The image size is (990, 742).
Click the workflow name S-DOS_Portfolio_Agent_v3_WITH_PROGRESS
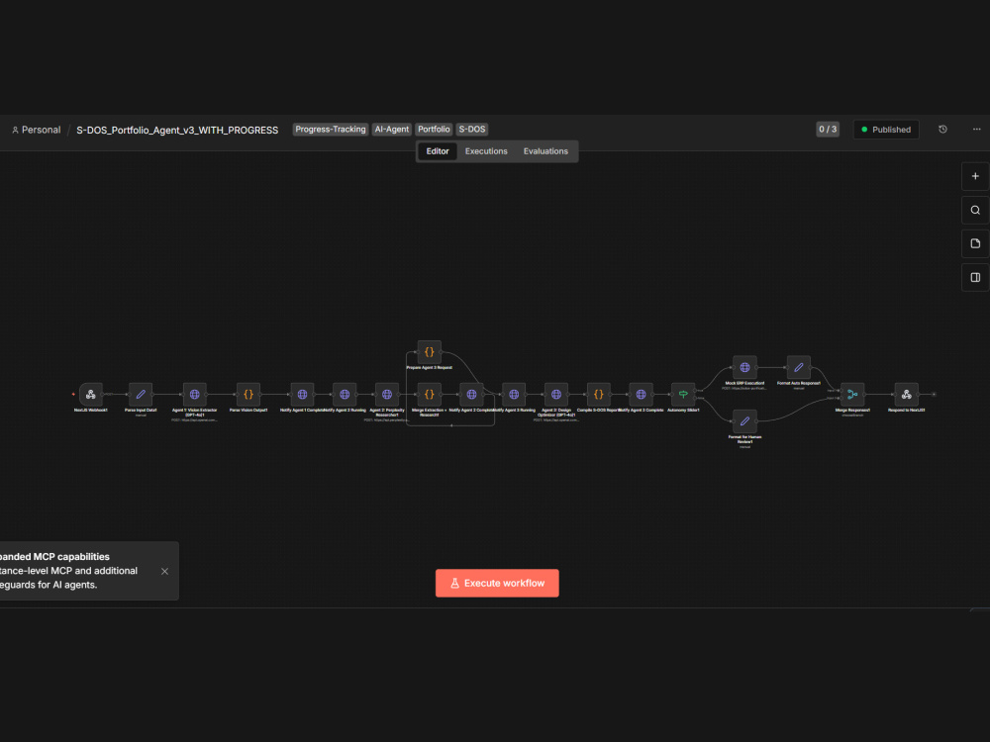[x=177, y=130]
